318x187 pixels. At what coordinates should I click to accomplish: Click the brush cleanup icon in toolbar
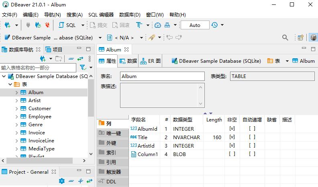click(152, 37)
